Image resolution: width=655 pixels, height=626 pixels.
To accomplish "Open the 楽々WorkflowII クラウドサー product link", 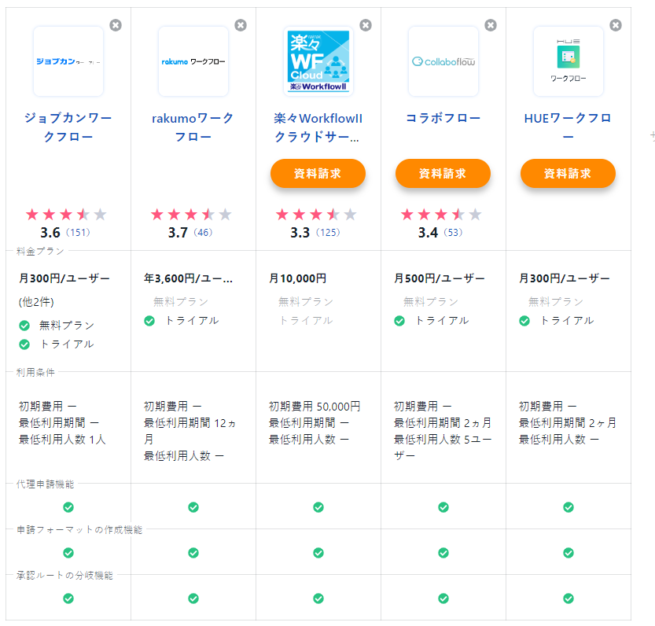I will [318, 127].
